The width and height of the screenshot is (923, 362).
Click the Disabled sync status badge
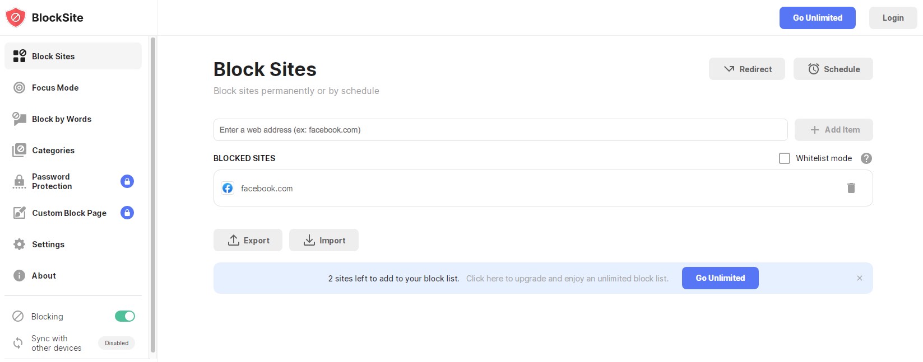pos(117,343)
